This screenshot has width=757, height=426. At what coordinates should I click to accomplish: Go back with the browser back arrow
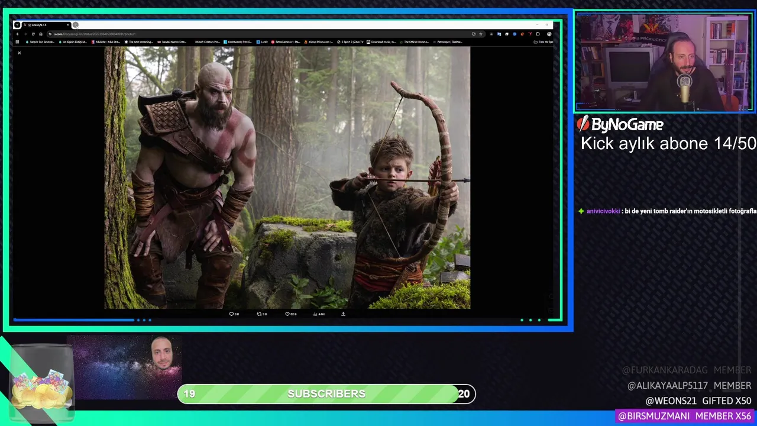pos(17,34)
